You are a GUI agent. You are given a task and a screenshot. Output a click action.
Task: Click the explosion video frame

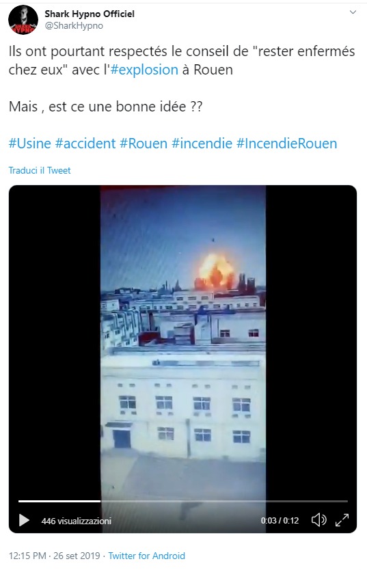coord(182,342)
